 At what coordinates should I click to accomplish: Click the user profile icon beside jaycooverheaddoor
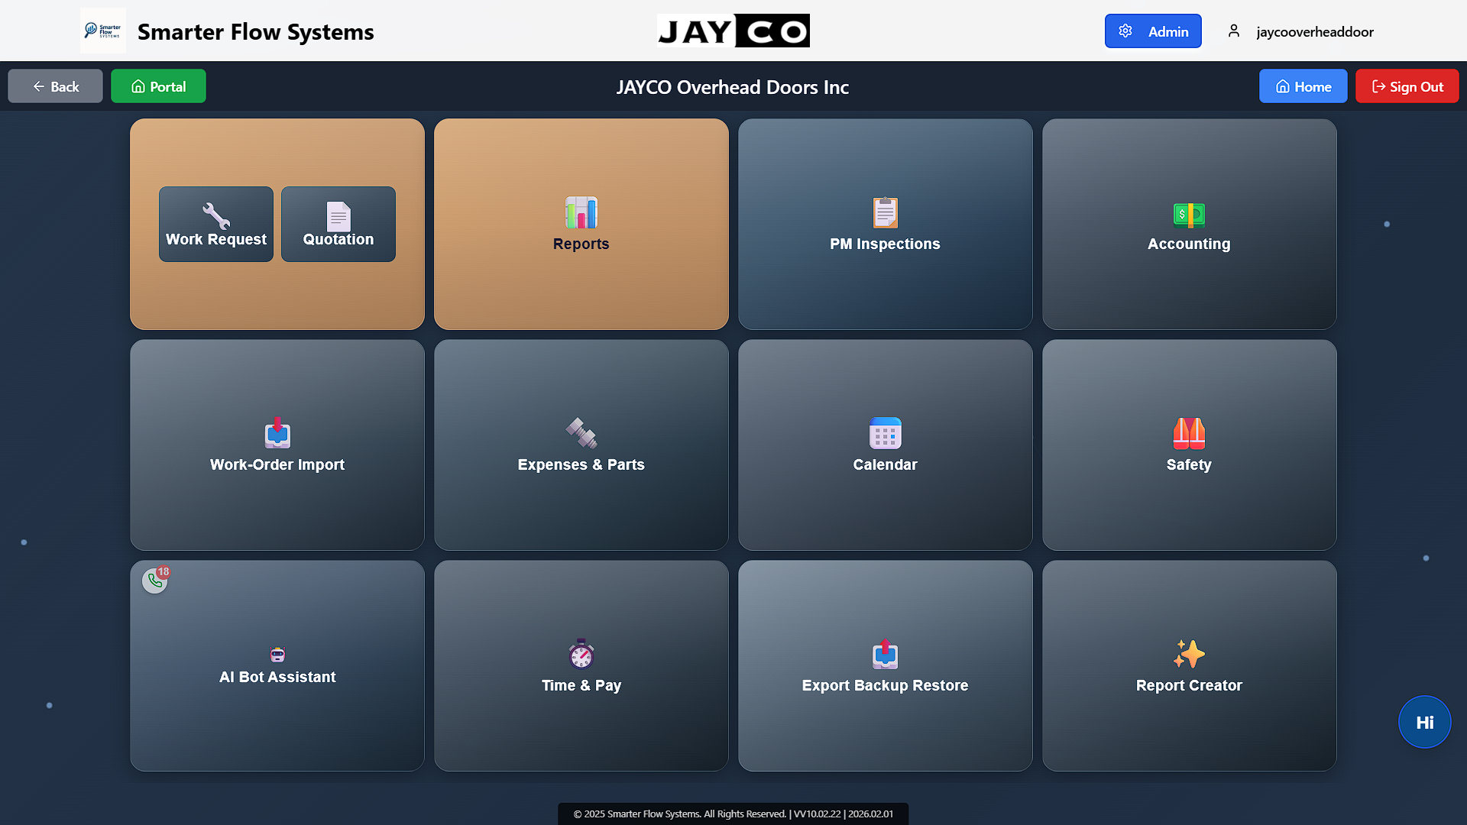1233,31
